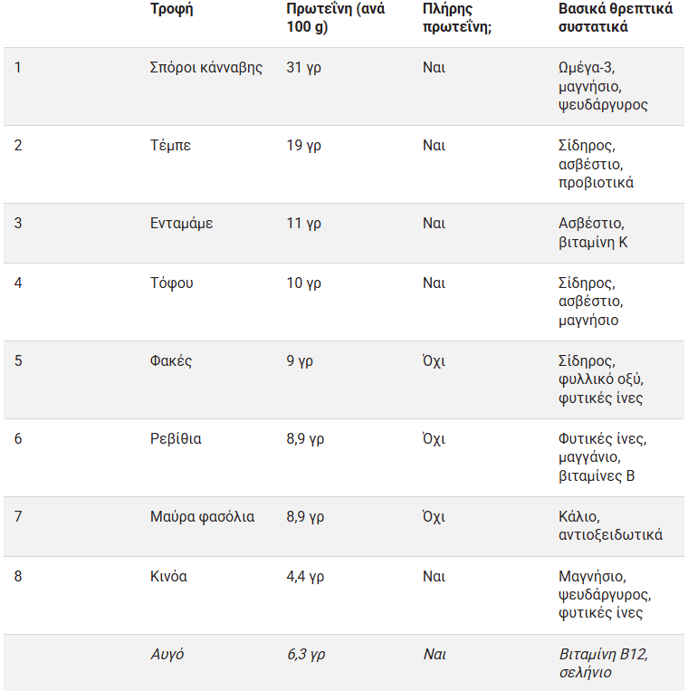
Task: Click the 'Τροφή' column header
Action: (x=172, y=9)
